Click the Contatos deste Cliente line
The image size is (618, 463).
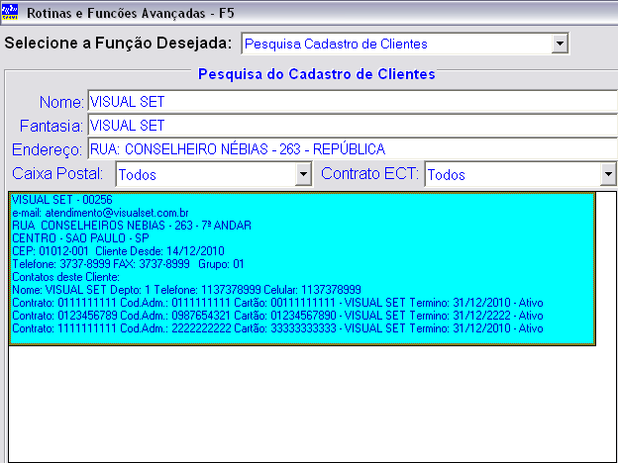coord(65,277)
